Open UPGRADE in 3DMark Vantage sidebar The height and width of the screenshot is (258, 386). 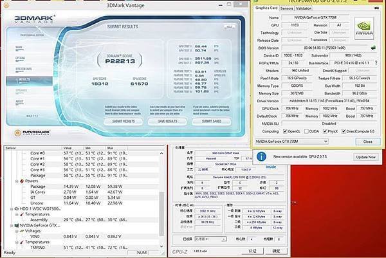pos(21,91)
